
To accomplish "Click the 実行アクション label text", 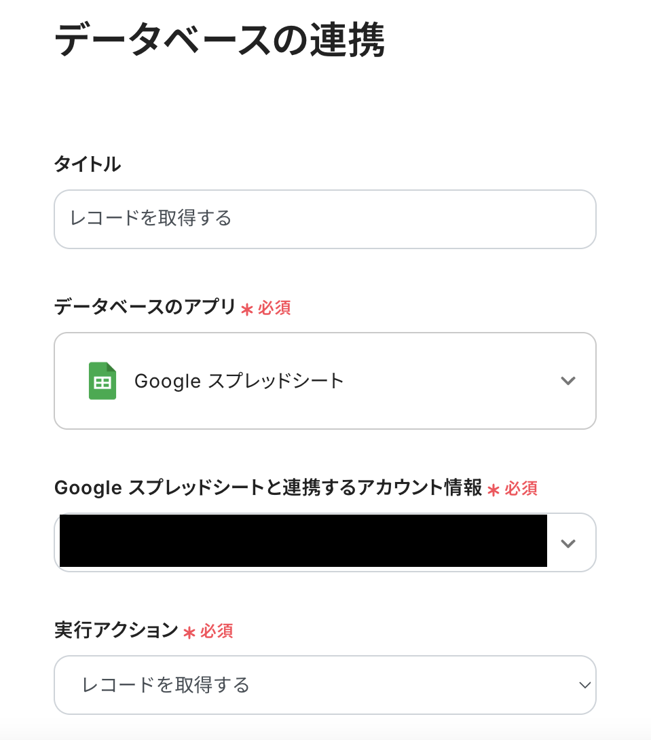I will coord(115,631).
